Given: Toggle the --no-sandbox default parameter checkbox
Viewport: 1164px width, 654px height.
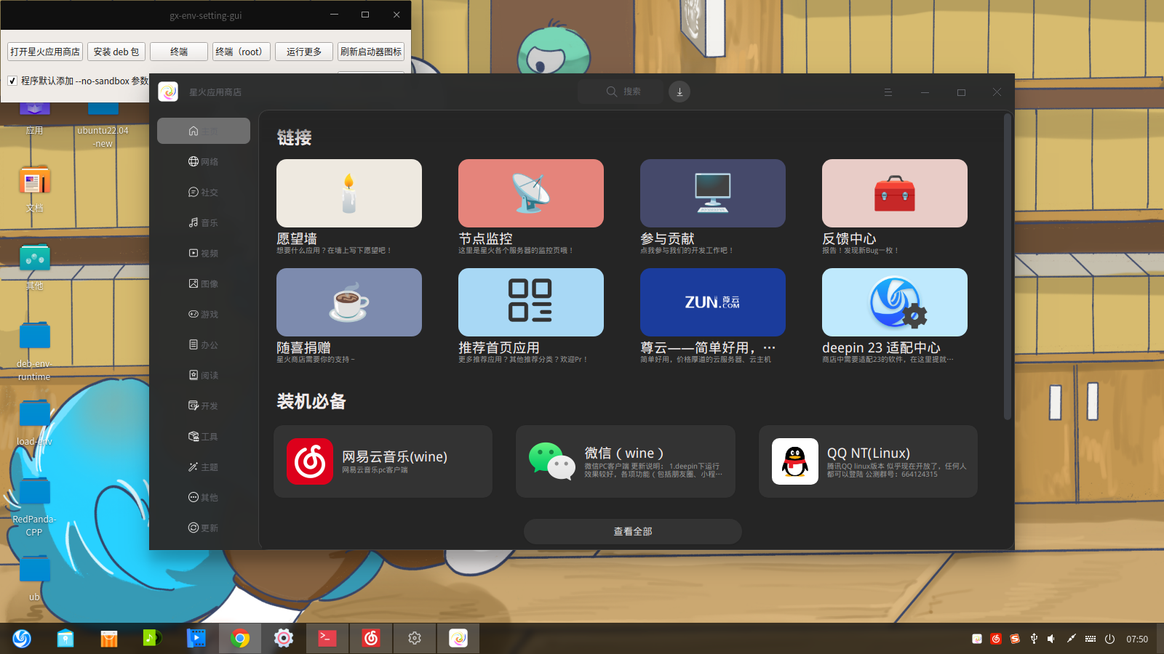Looking at the screenshot, I should (12, 81).
